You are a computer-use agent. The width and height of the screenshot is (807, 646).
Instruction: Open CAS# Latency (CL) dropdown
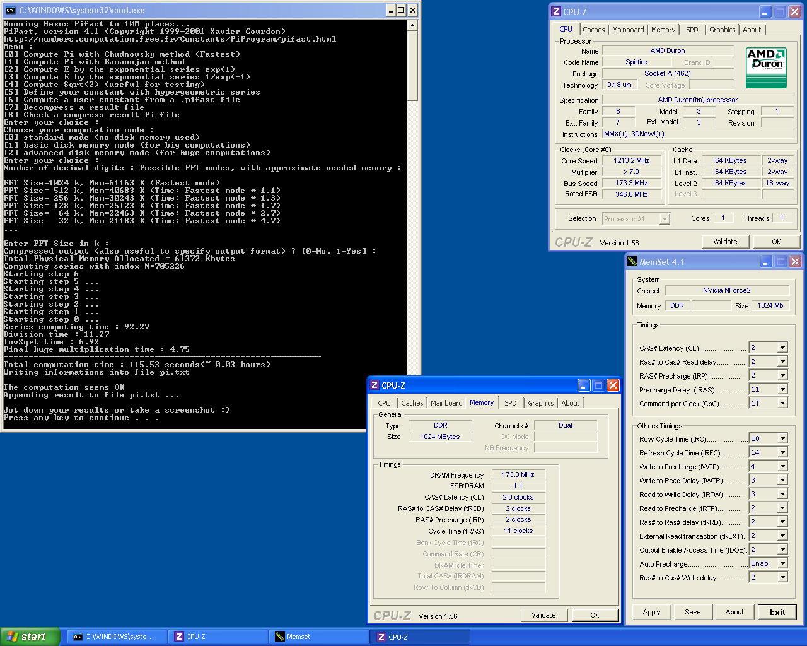coord(782,348)
